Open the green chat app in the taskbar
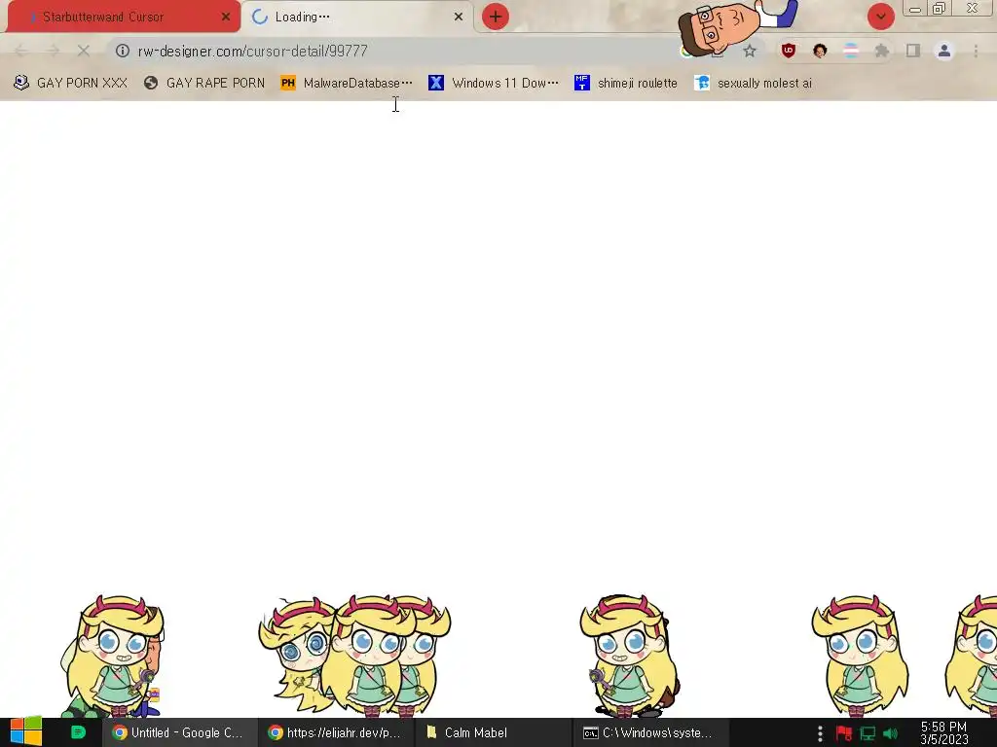Image resolution: width=997 pixels, height=747 pixels. click(78, 732)
